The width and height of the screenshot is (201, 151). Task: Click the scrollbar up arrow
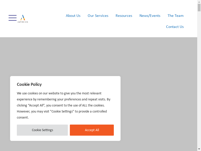pos(199,2)
